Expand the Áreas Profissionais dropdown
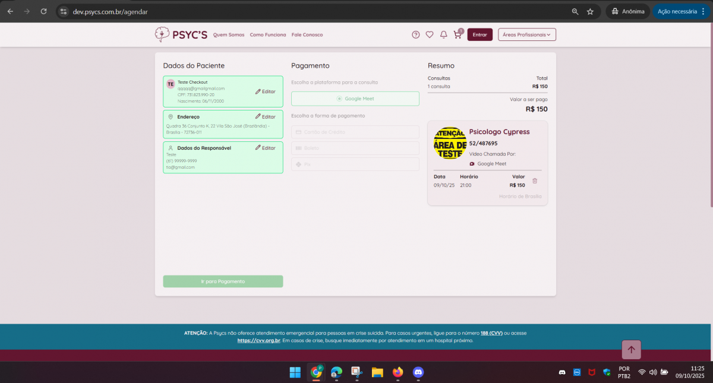713x383 pixels. (526, 34)
